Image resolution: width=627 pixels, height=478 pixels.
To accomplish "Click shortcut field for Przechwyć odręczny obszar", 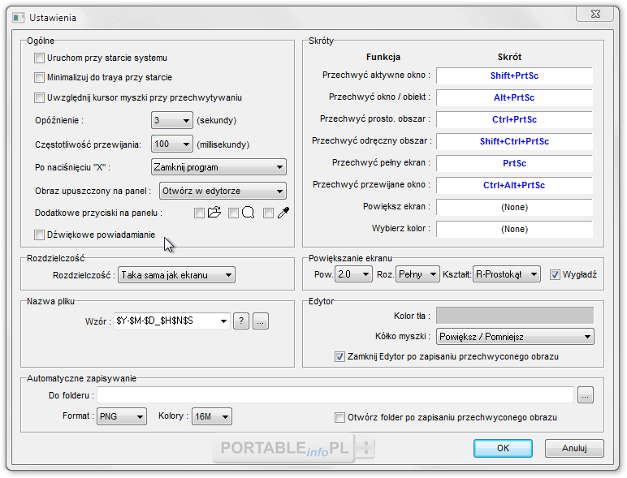I will [x=514, y=141].
